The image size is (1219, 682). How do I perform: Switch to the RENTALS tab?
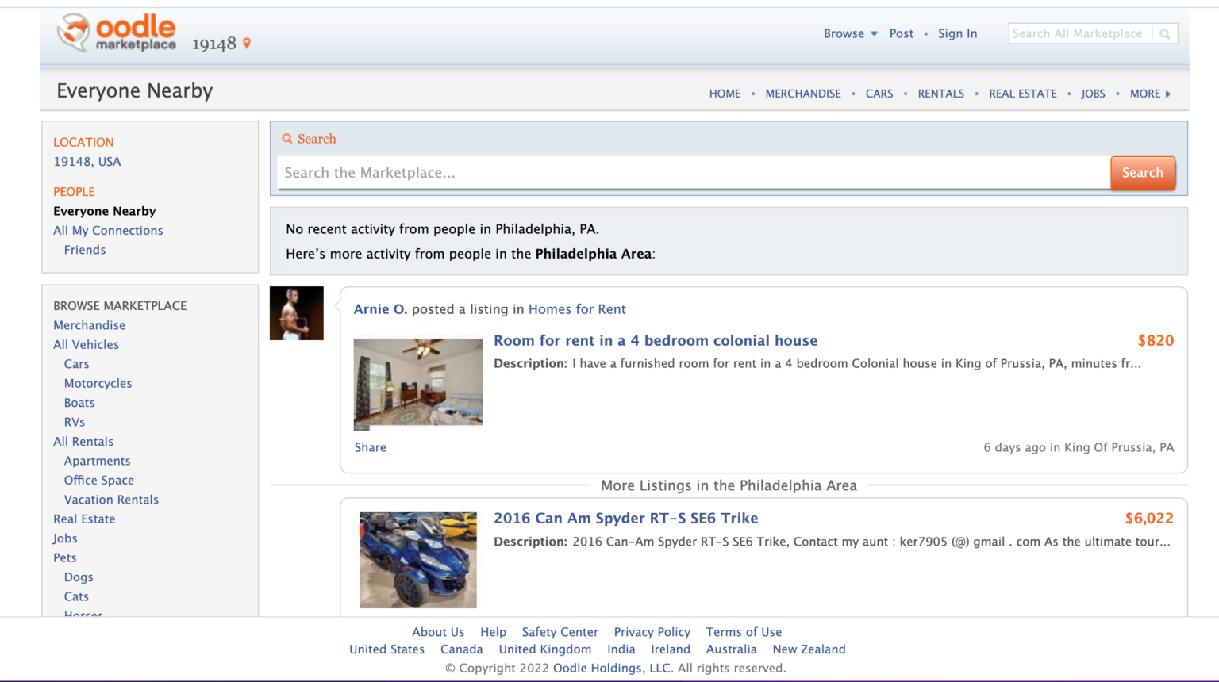pyautogui.click(x=940, y=94)
